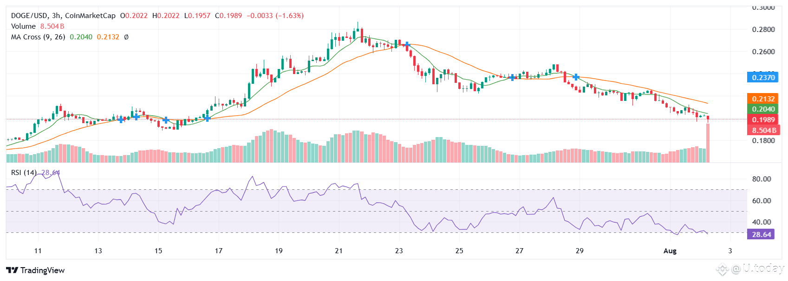Click the tall last red volume bar

coord(708,143)
